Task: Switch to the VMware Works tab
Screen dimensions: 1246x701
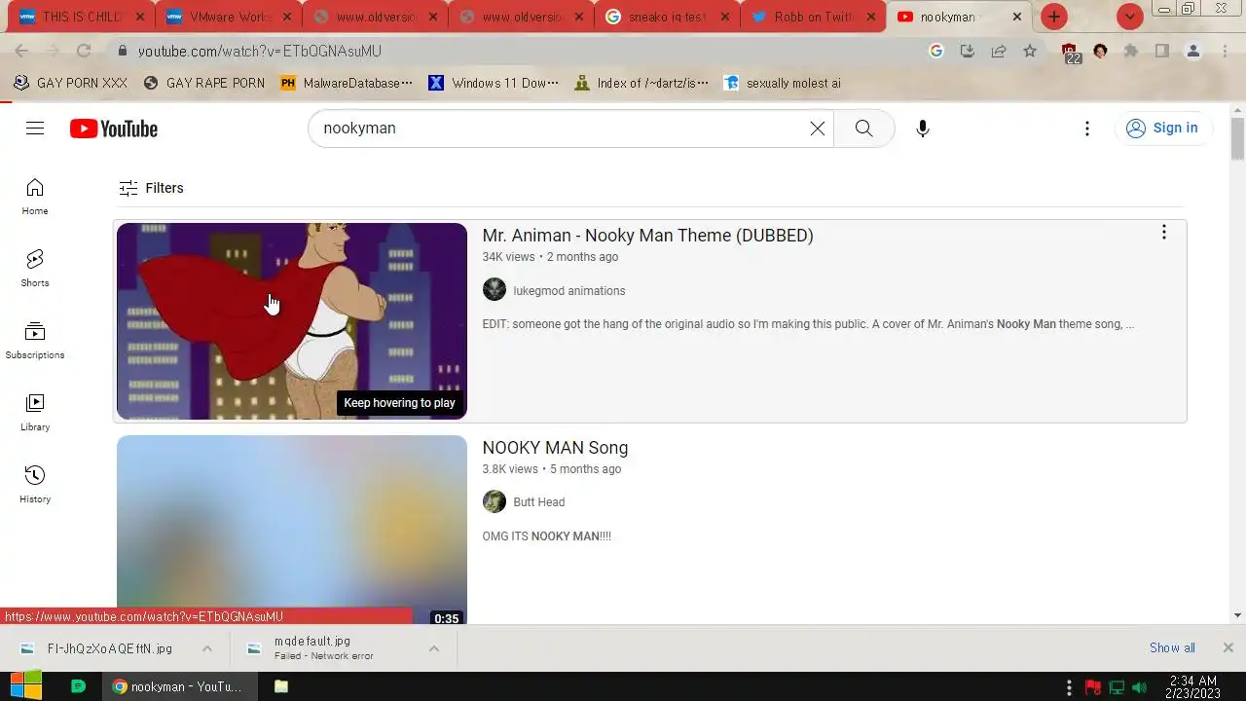Action: (x=229, y=17)
